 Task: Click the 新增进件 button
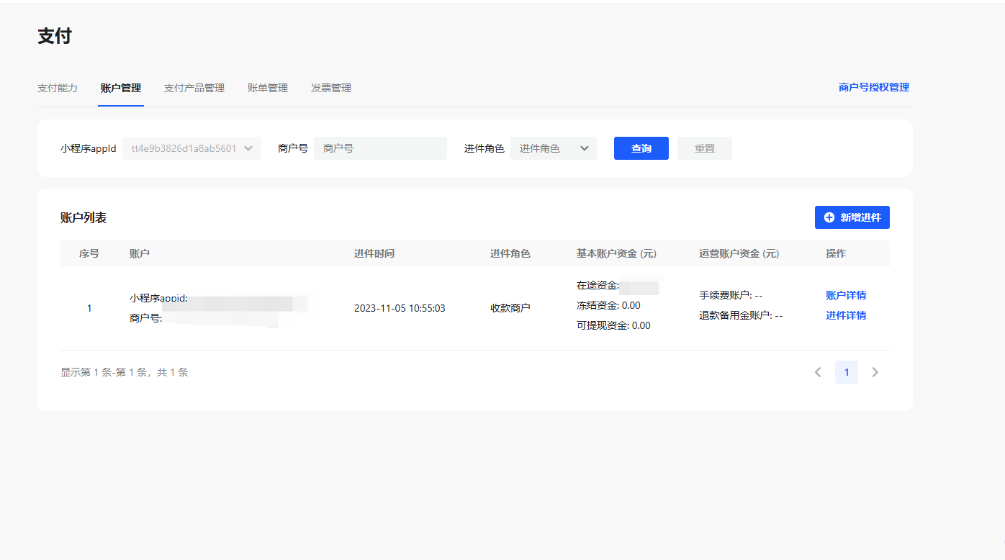click(852, 217)
